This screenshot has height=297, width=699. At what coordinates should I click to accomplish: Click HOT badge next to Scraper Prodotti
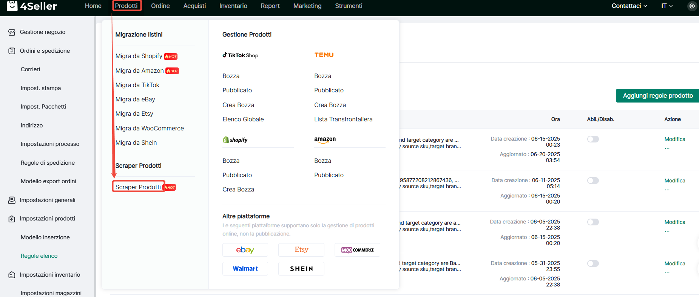click(x=170, y=187)
